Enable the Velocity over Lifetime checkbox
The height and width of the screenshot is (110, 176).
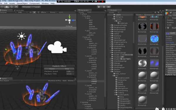tap(167, 69)
